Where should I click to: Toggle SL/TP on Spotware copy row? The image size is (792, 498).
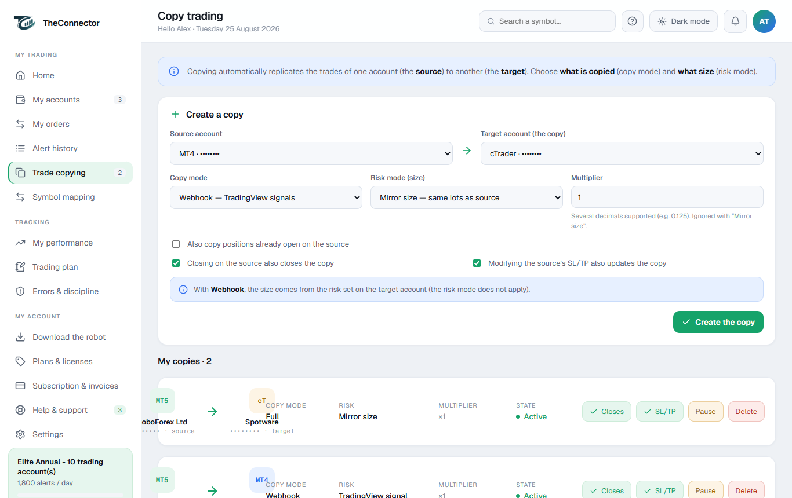(660, 412)
